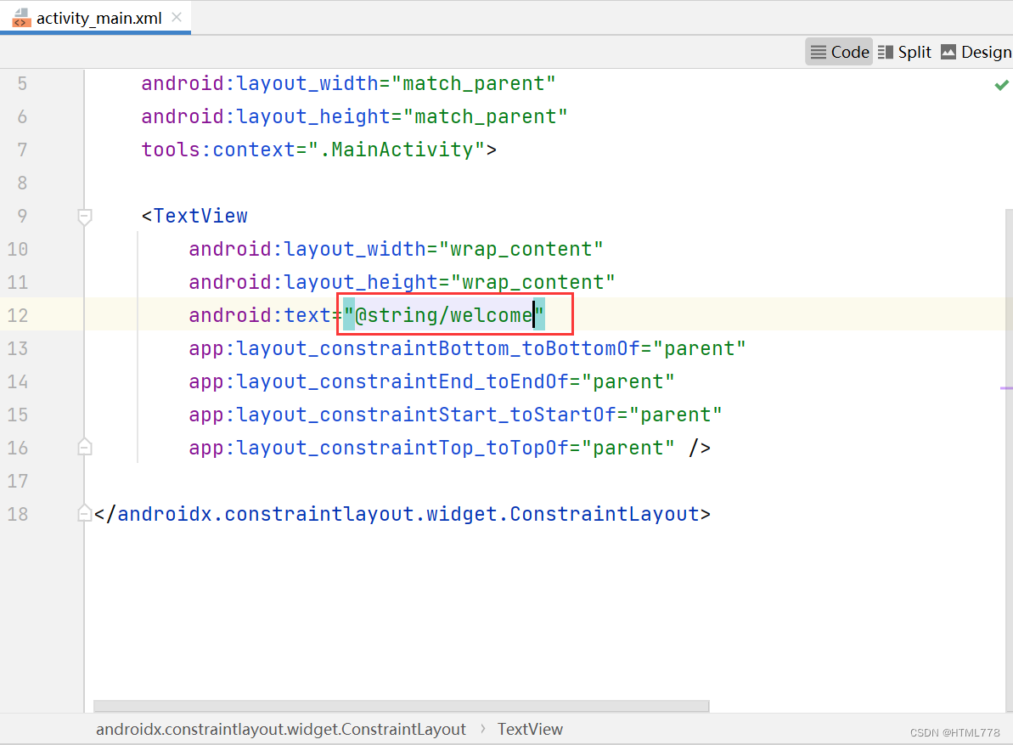Click line number 9 in the gutter
Viewport: 1013px width, 745px height.
click(x=22, y=216)
